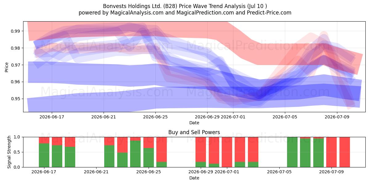Select the green buy segment of the 2026-06-17 bar
This screenshot has height=185, width=370.
44,155
